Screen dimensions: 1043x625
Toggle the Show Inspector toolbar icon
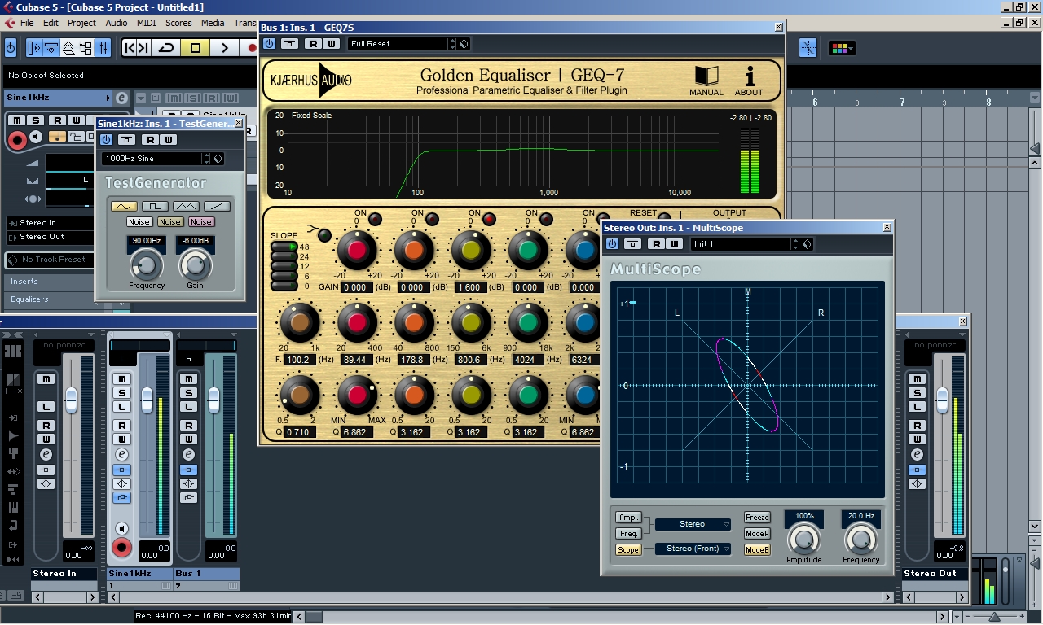tap(34, 48)
